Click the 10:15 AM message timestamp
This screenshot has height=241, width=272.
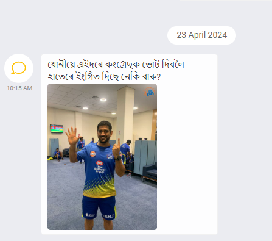click(19, 88)
